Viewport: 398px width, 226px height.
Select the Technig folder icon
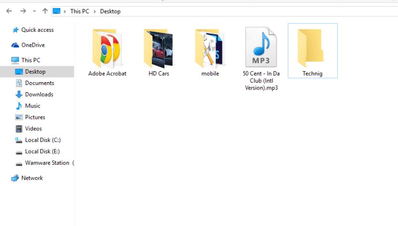tap(311, 48)
